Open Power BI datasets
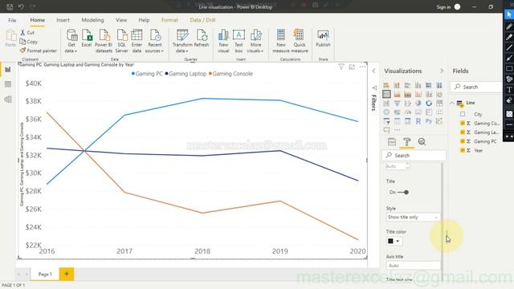514x289 pixels. click(104, 41)
